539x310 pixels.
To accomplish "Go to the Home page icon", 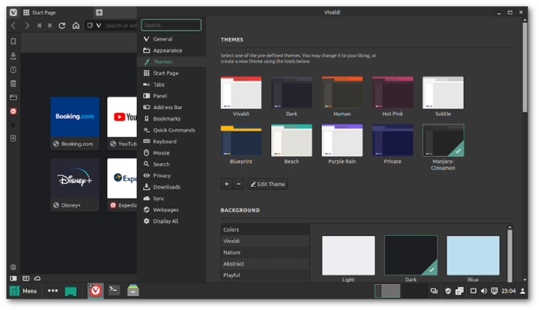I will pos(75,25).
